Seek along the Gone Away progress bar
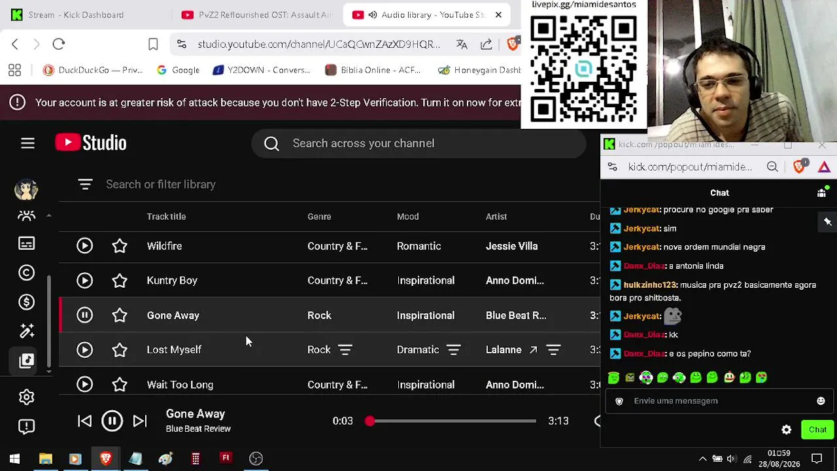This screenshot has height=471, width=837. pos(453,421)
